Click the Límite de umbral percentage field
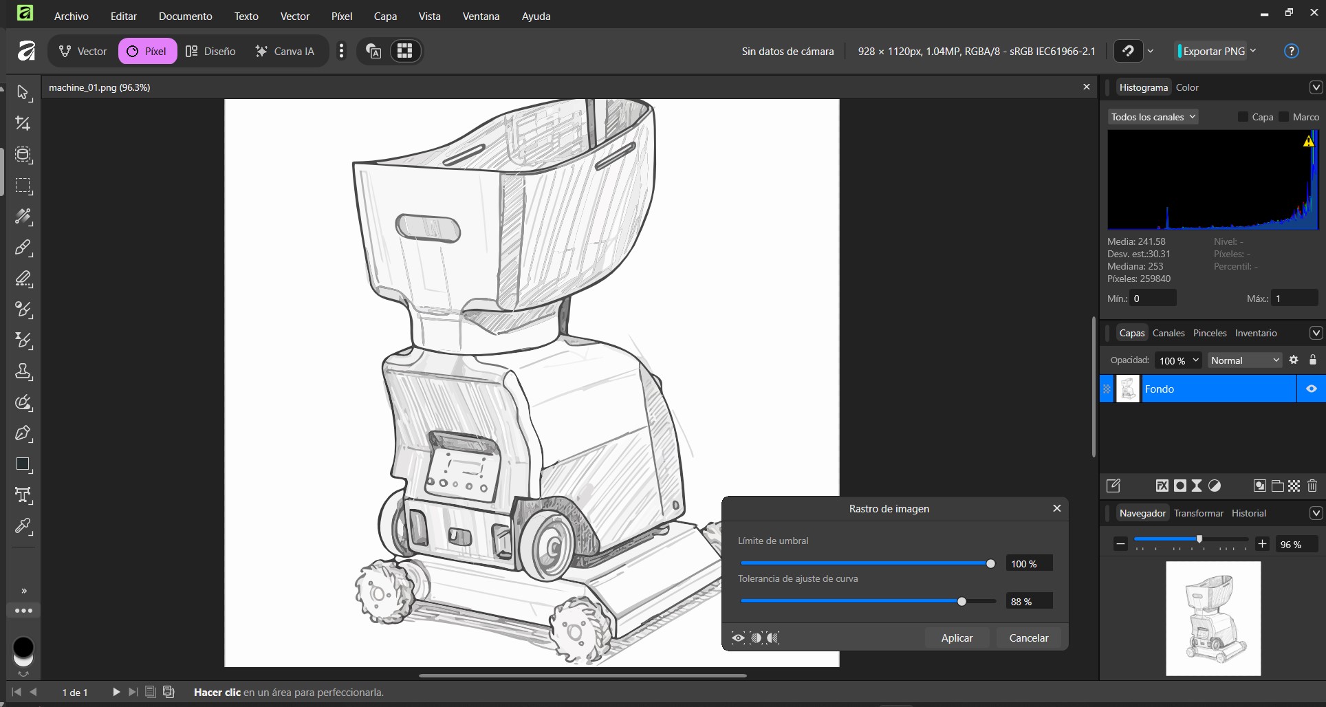Viewport: 1326px width, 707px height. [1028, 564]
